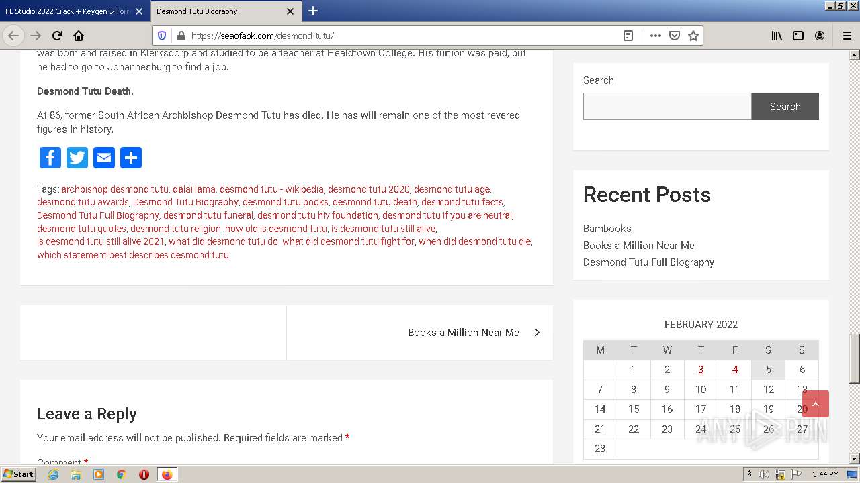This screenshot has height=483, width=860.
Task: Open tag when did desmond tutu die
Action: 474,241
